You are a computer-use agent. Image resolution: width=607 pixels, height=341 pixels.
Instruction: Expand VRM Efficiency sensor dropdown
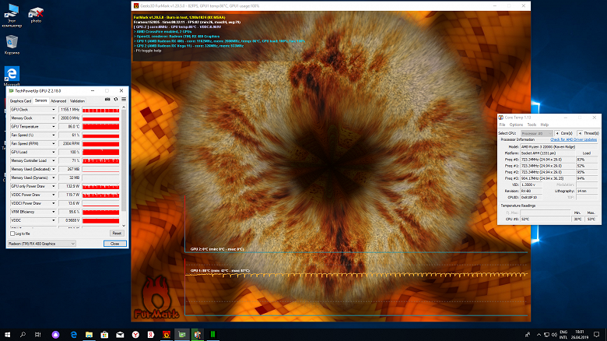tap(54, 212)
